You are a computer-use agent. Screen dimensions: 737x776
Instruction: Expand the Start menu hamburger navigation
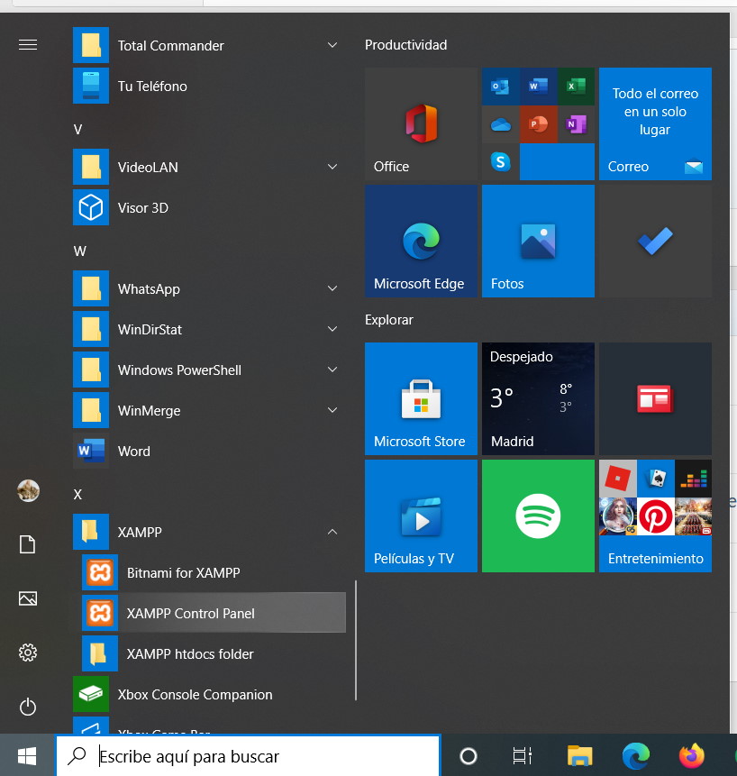28,45
